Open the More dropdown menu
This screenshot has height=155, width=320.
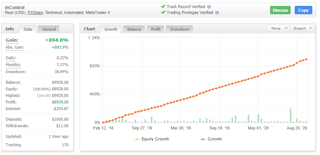point(278,28)
